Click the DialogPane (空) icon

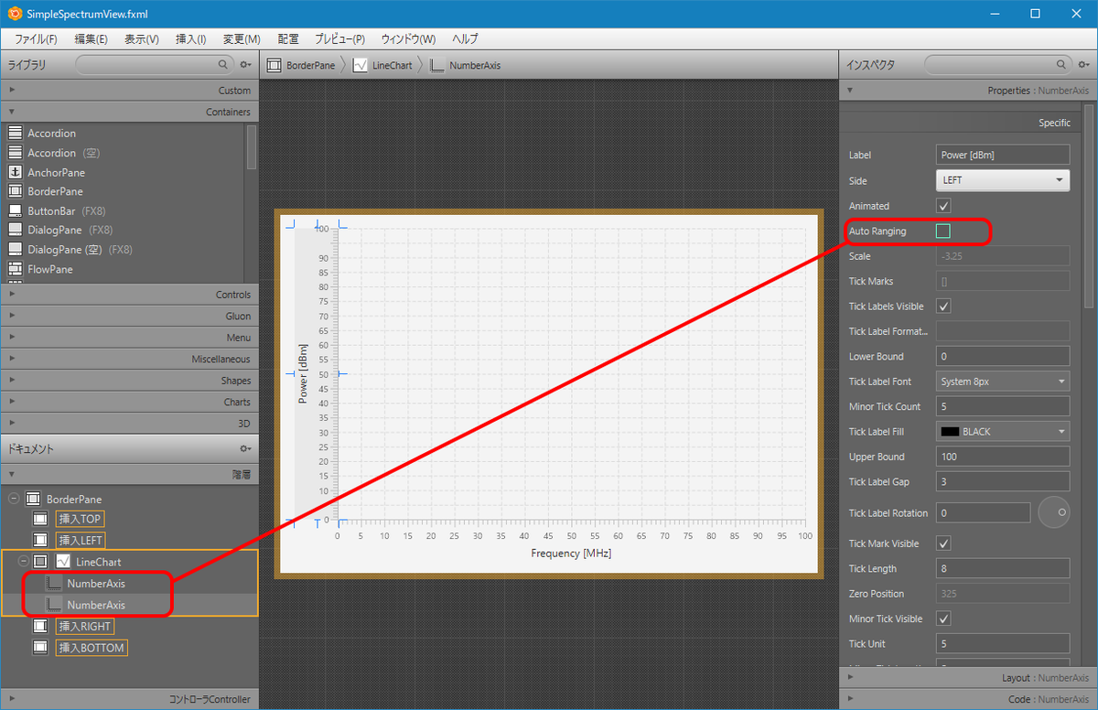[x=15, y=249]
